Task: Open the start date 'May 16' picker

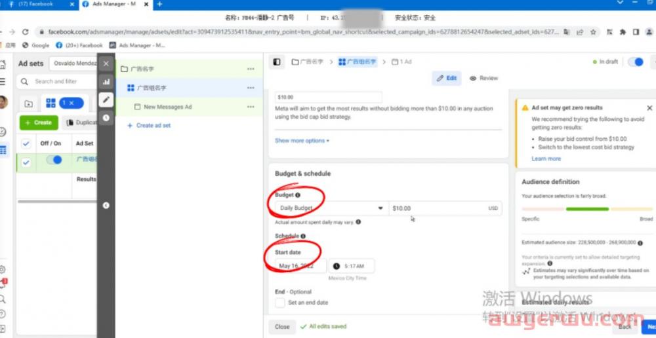Action: 301,266
